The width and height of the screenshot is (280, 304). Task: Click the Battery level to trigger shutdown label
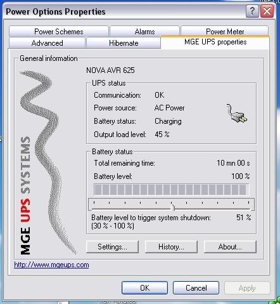(x=151, y=218)
